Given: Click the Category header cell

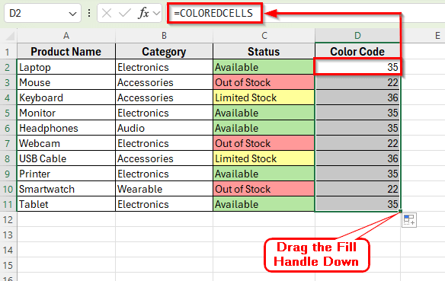Looking at the screenshot, I should point(164,52).
